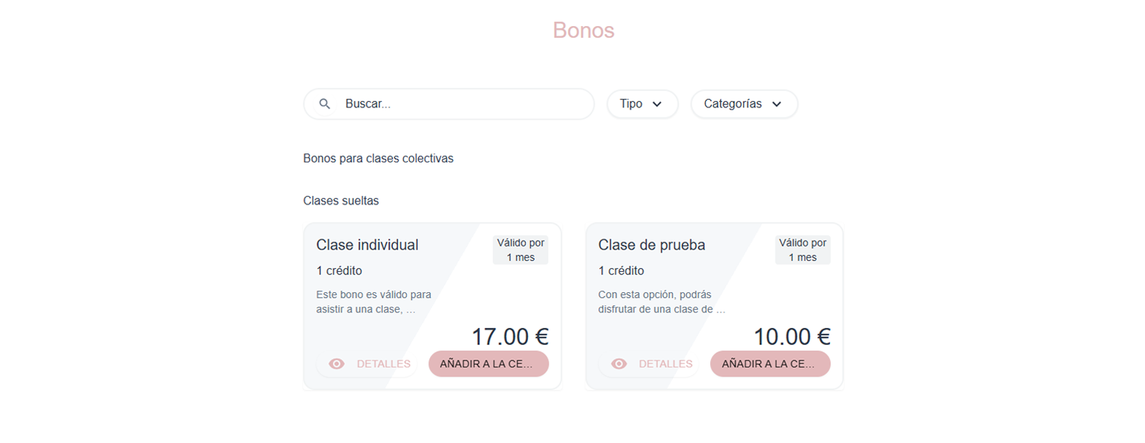Select the Clase de prueba card title

point(651,245)
